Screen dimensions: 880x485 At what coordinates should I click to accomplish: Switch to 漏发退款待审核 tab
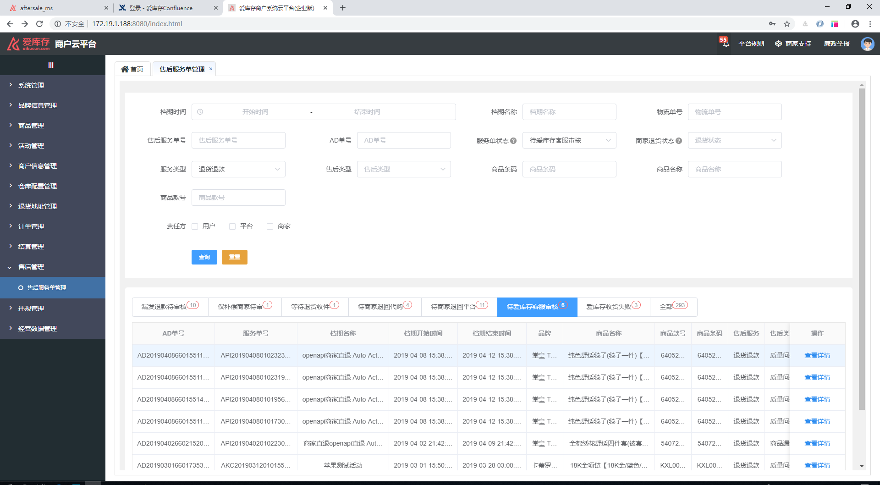tap(170, 307)
